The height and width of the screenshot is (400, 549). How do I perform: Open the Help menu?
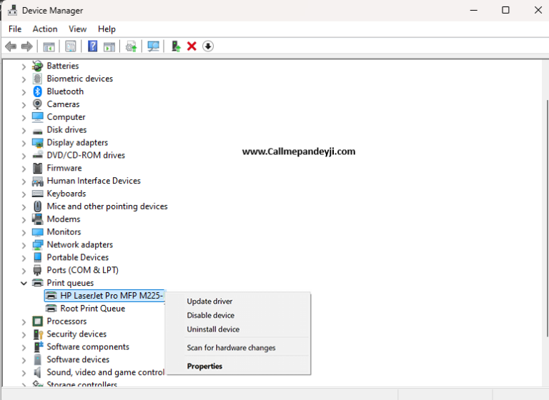[107, 29]
